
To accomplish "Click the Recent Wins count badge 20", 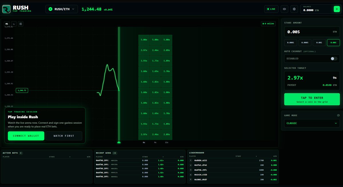I will pos(115,153).
